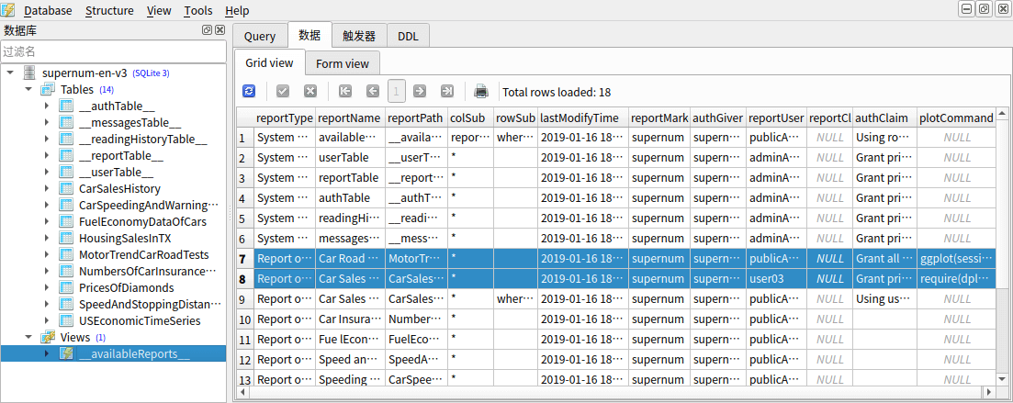Expand the CarSalesHistory node
Image resolution: width=1013 pixels, height=403 pixels.
point(47,188)
